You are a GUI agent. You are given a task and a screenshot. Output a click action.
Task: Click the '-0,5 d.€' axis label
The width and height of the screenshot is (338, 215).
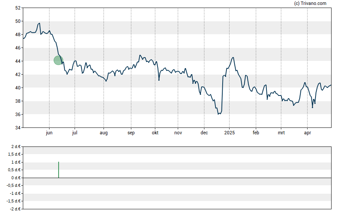pyautogui.click(x=14, y=185)
